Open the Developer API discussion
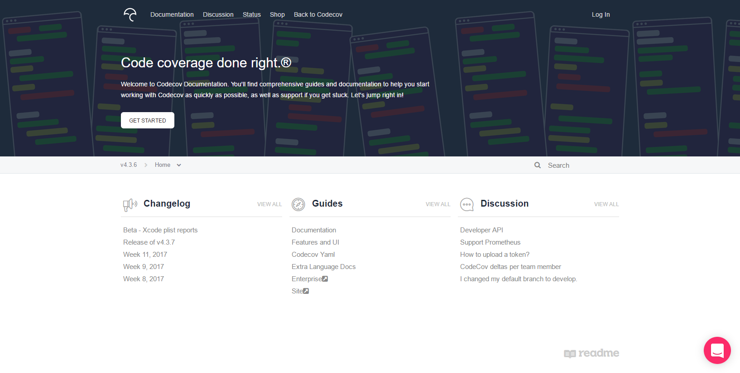The width and height of the screenshot is (740, 373). (481, 230)
